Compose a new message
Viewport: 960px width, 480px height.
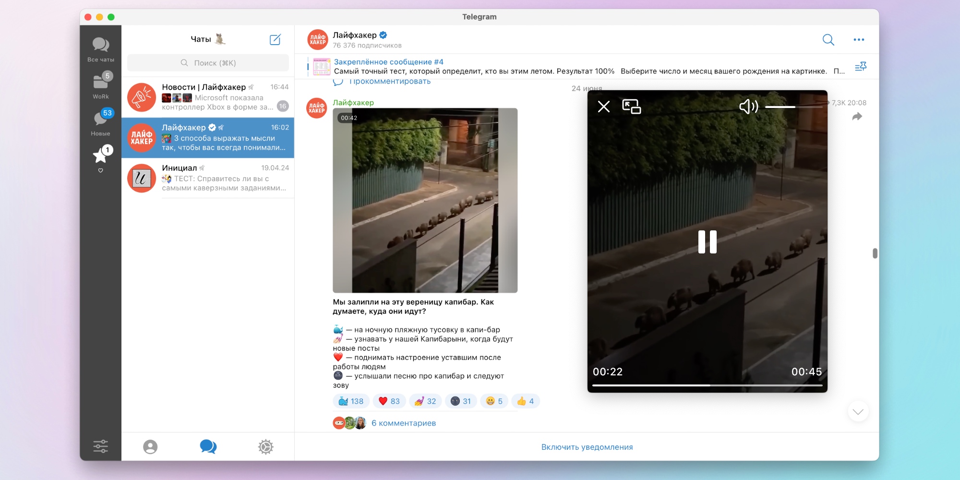click(x=275, y=39)
